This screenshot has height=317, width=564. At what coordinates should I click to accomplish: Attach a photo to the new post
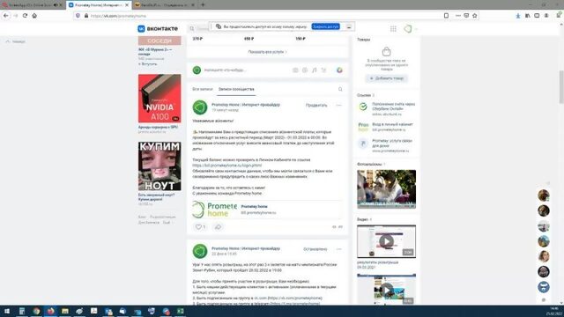click(x=295, y=70)
